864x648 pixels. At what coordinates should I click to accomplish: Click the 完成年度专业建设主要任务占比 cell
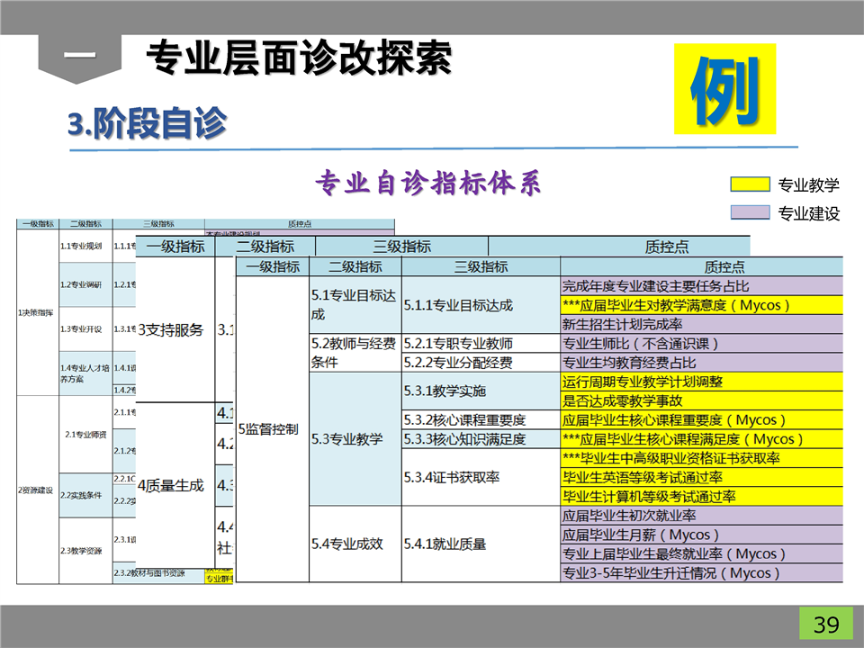coord(701,286)
